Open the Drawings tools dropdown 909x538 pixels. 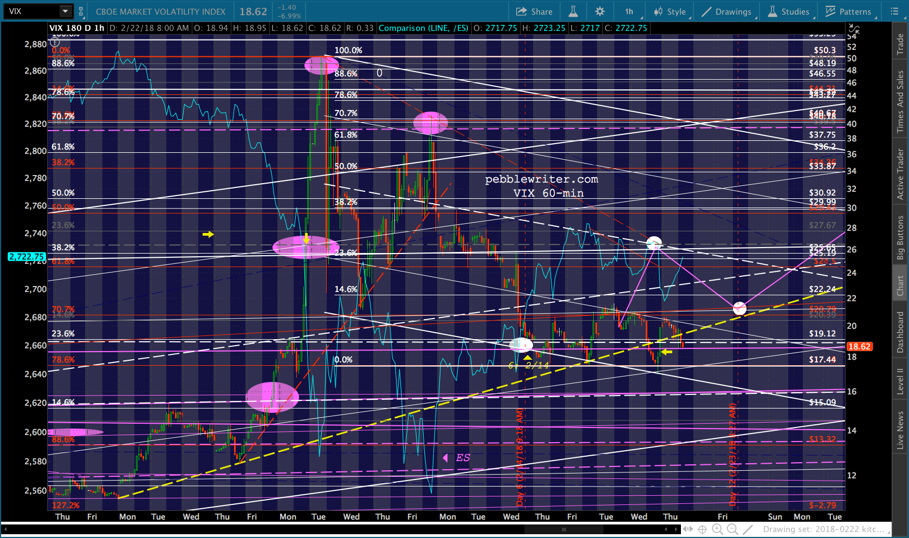(728, 11)
